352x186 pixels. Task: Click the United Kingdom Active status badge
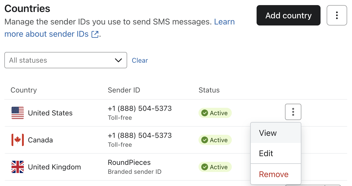point(215,167)
